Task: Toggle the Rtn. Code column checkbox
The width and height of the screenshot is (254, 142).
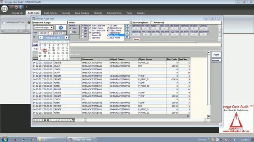Action: [108, 35]
